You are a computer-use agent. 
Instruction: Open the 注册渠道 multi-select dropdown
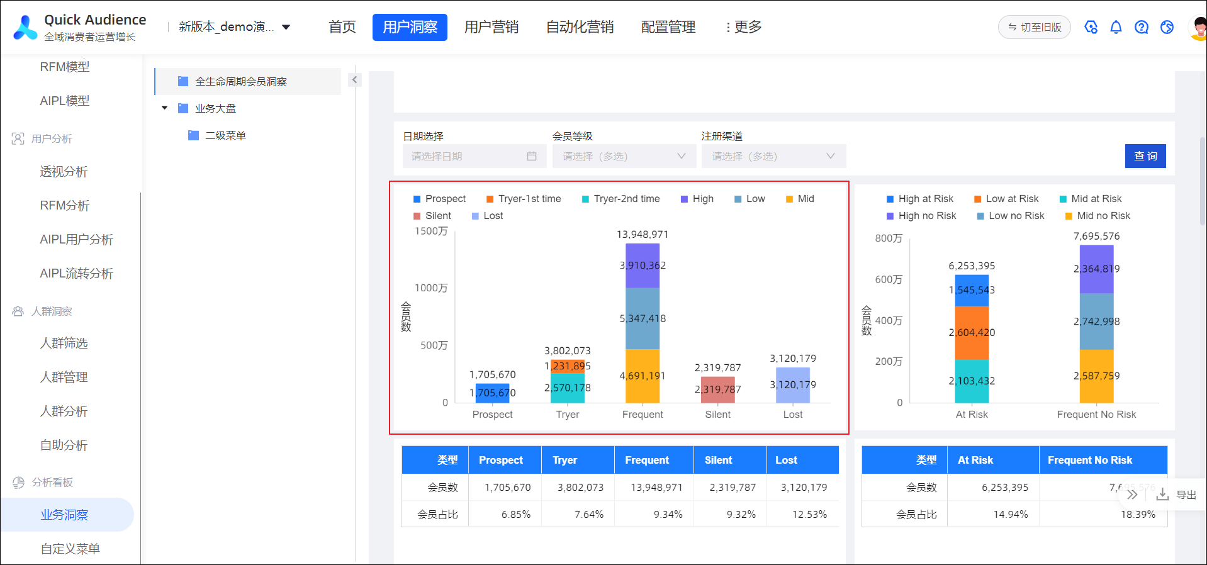[x=773, y=156]
